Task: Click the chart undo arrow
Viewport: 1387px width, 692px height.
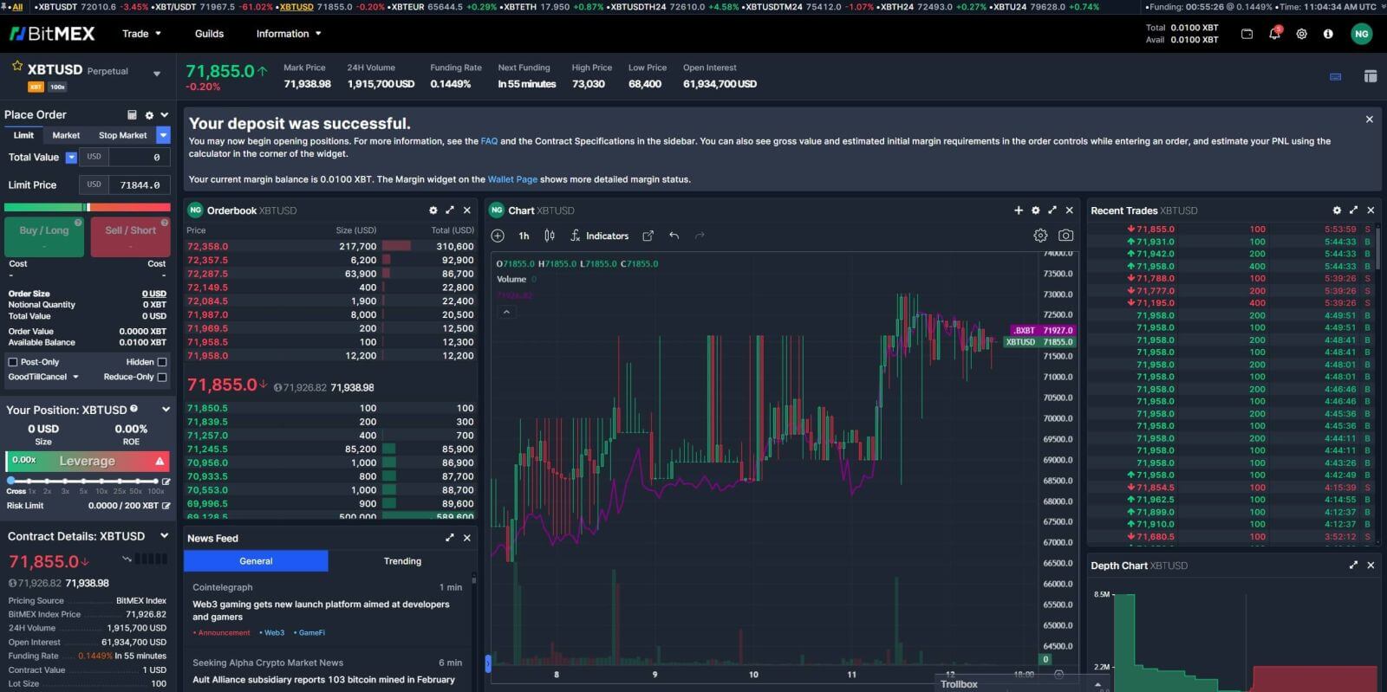Action: click(x=674, y=236)
